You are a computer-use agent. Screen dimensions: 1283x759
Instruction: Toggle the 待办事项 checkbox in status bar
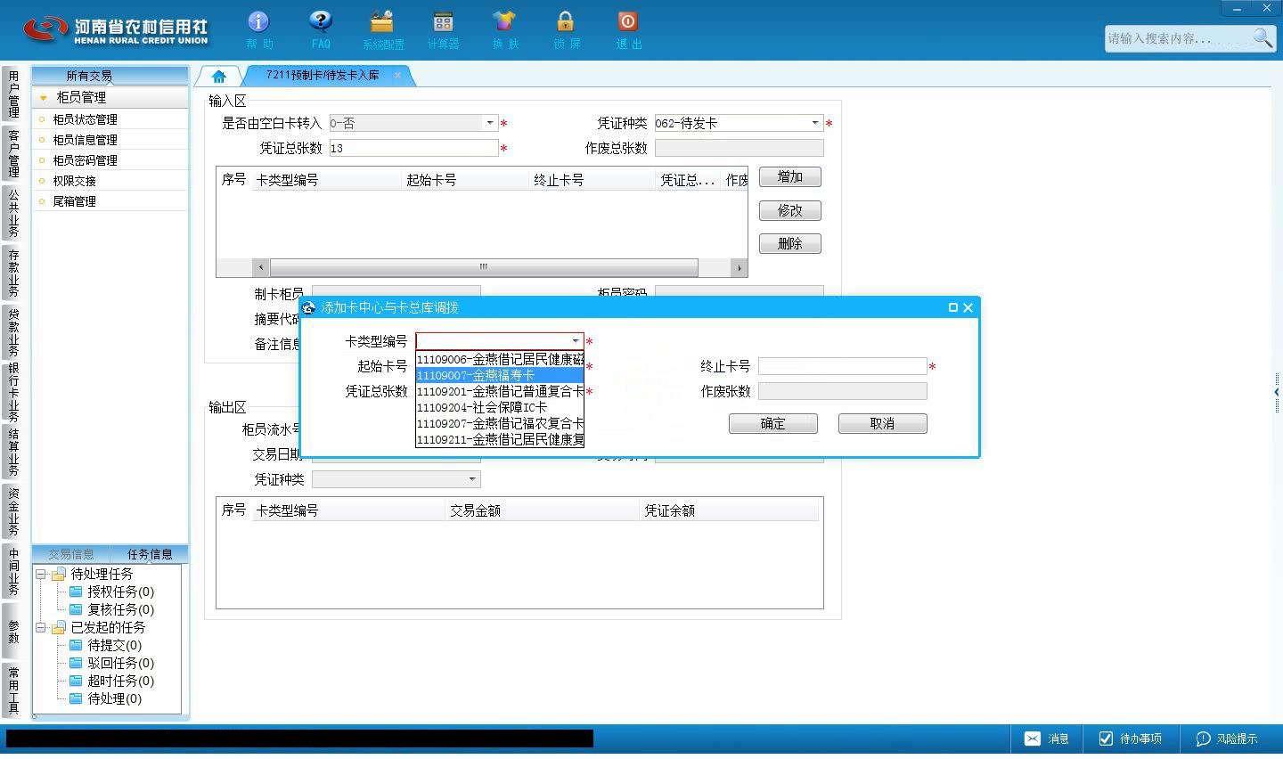(x=1106, y=739)
